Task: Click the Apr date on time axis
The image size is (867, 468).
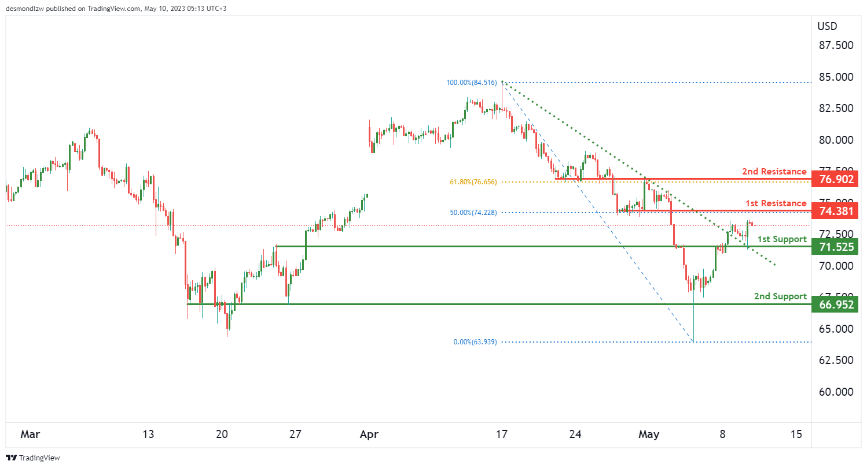Action: [x=369, y=434]
